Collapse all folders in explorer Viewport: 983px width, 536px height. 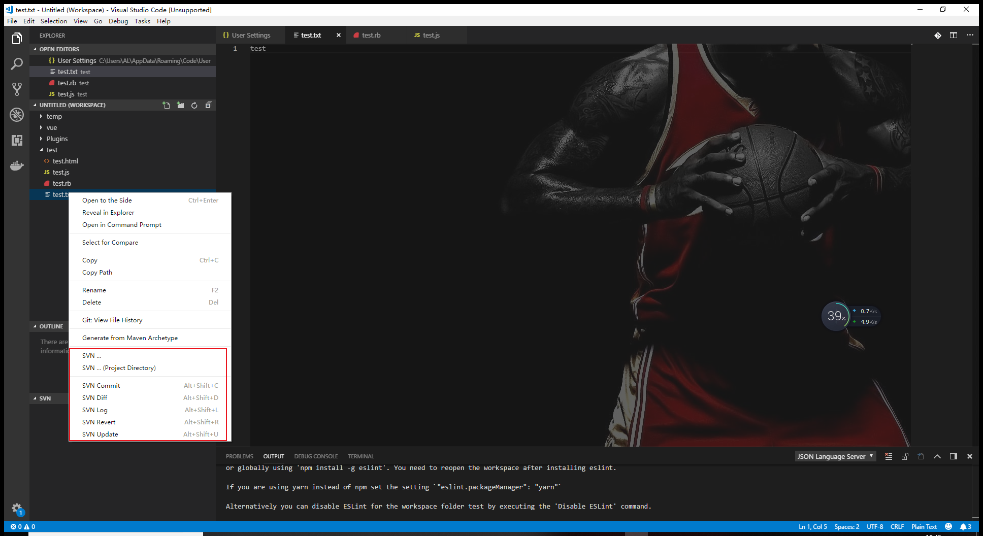[x=209, y=105]
